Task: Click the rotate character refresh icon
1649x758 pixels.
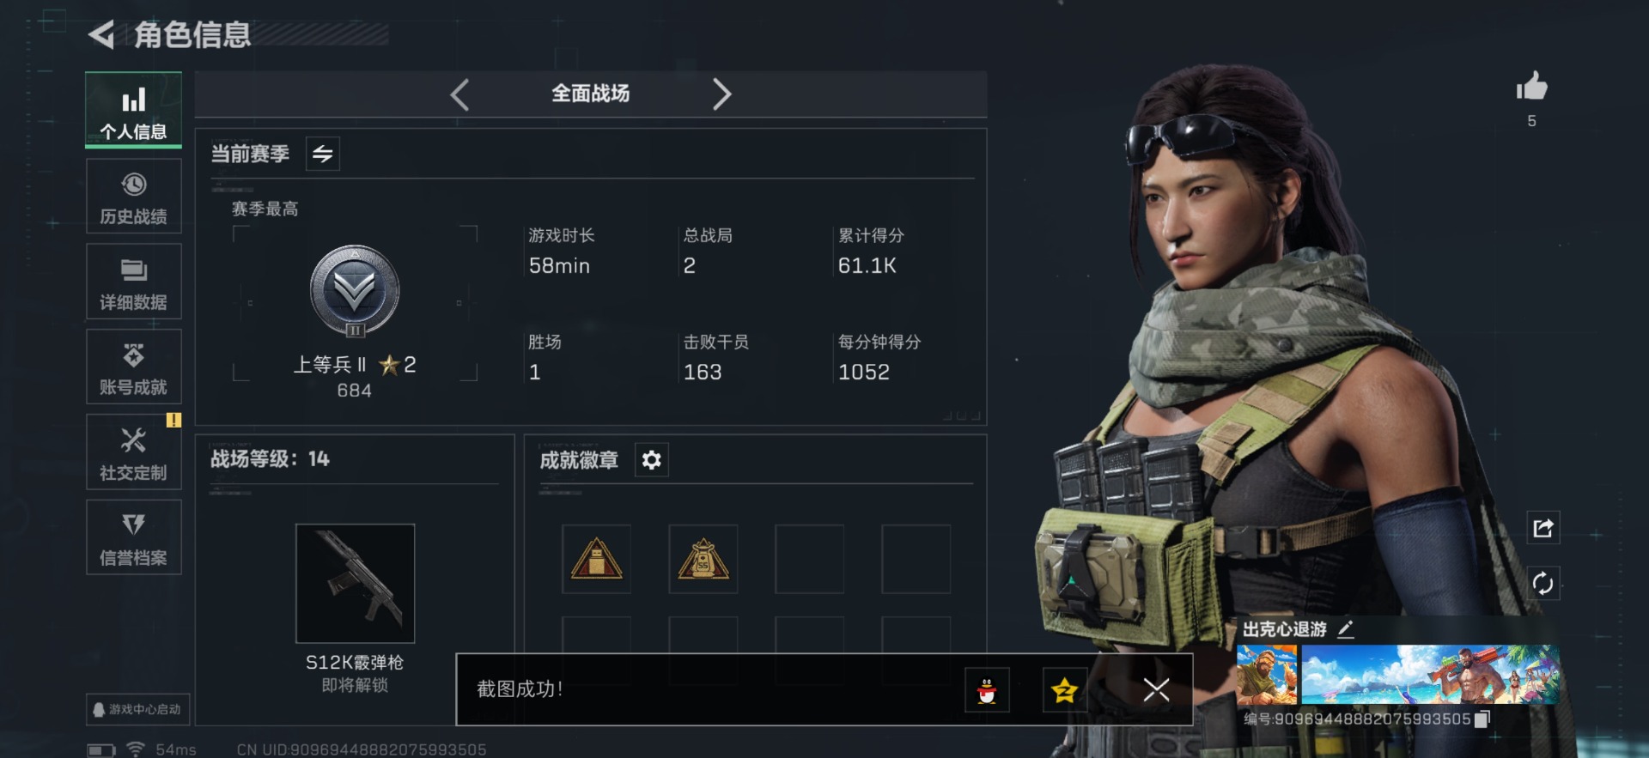Action: (x=1543, y=584)
